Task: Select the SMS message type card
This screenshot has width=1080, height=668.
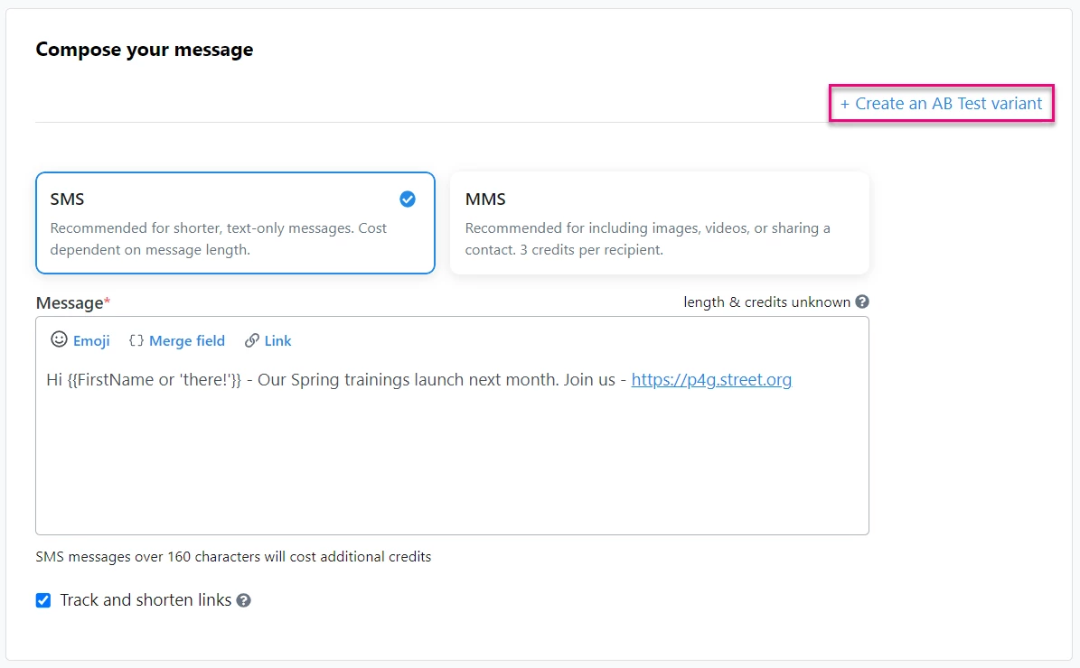Action: tap(235, 222)
